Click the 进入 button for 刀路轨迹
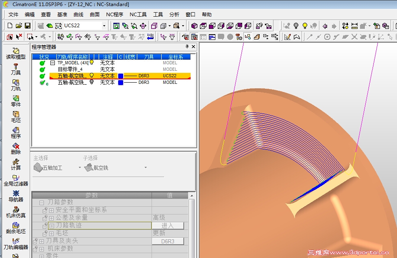This screenshot has width=397, height=258. pyautogui.click(x=168, y=225)
